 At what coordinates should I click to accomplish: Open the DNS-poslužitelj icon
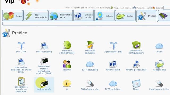point(44,46)
